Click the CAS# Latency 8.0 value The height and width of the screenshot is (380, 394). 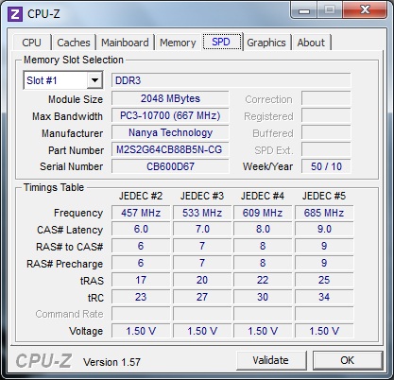pyautogui.click(x=263, y=229)
